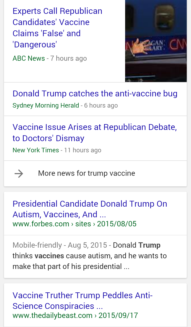Open the Forbes 'Presidential Candidate Donald Trump' result
The height and width of the screenshot is (327, 191).
(90, 209)
